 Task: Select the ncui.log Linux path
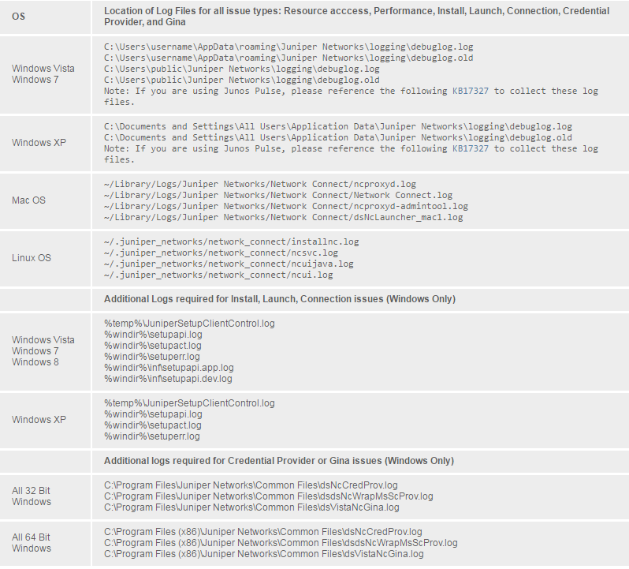218,275
